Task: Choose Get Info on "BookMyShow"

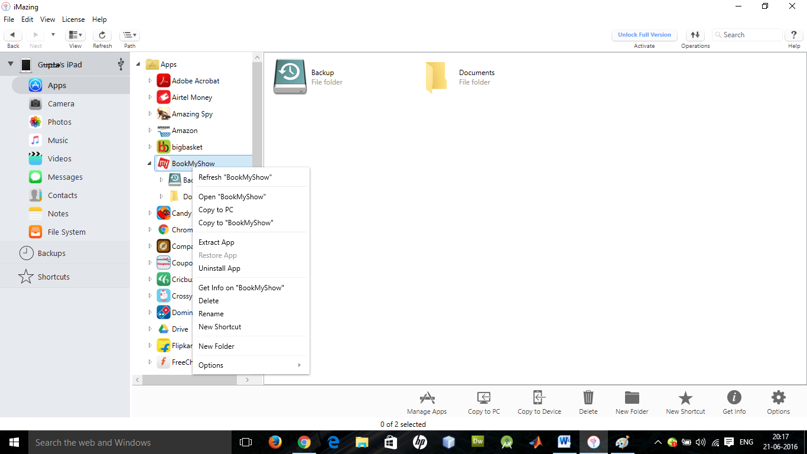Action: (250, 288)
